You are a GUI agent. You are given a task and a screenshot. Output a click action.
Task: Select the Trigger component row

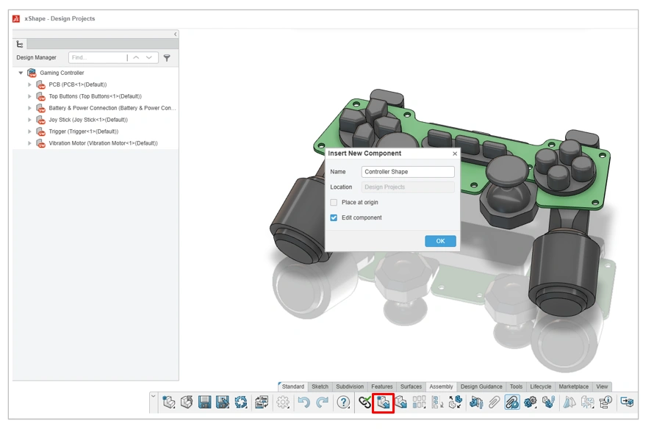78,131
